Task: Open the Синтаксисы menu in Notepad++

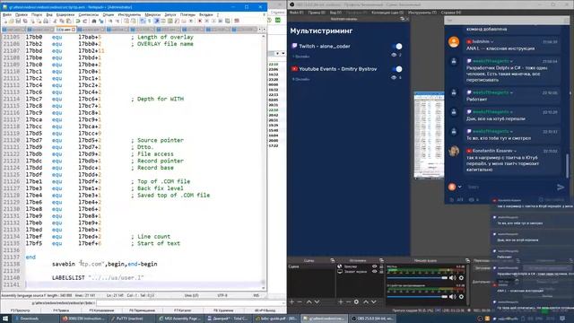Action: click(89, 14)
